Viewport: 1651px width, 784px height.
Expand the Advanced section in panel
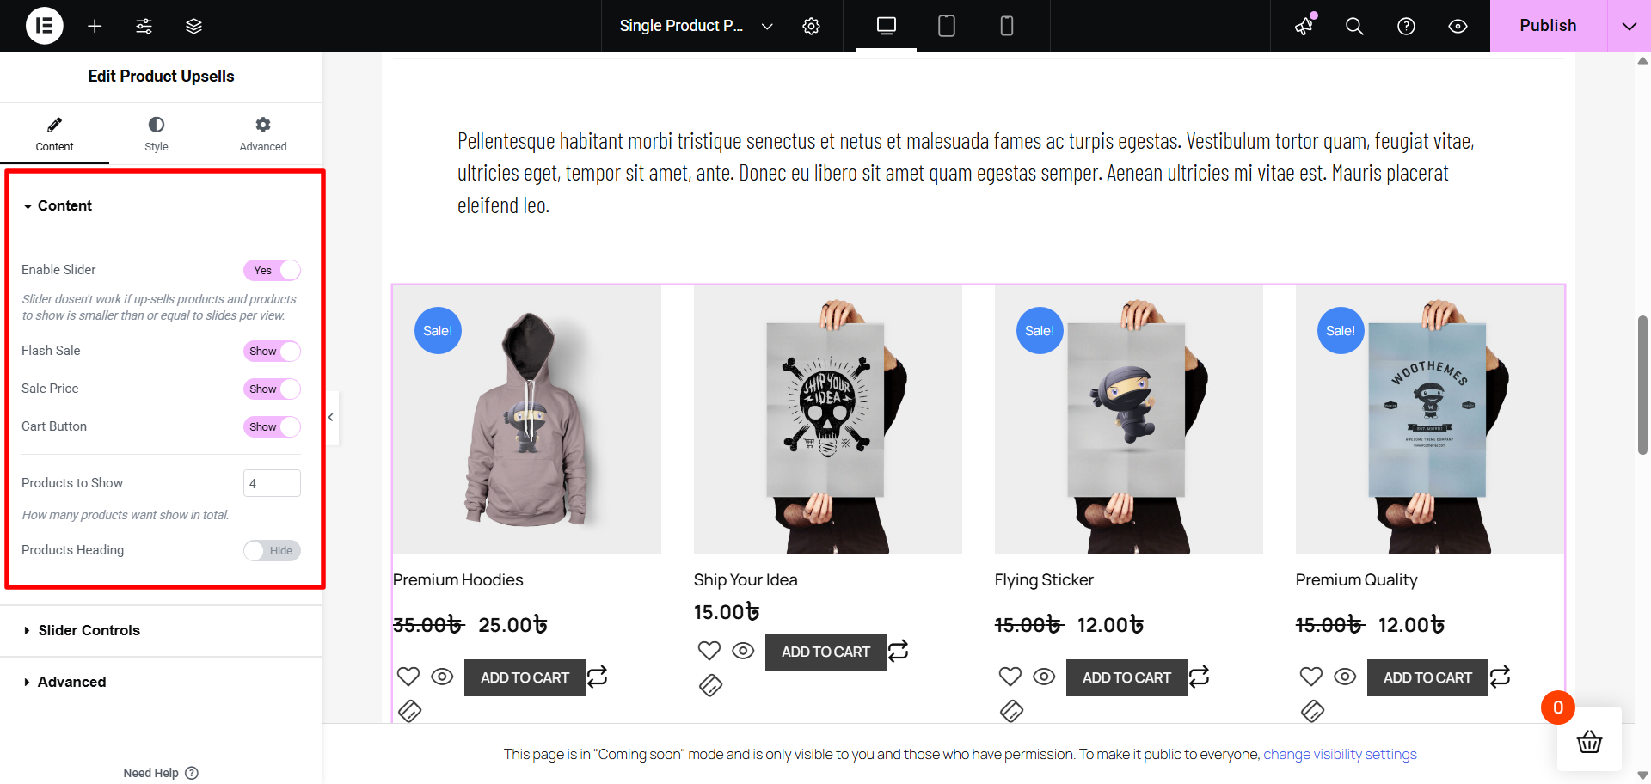point(71,682)
